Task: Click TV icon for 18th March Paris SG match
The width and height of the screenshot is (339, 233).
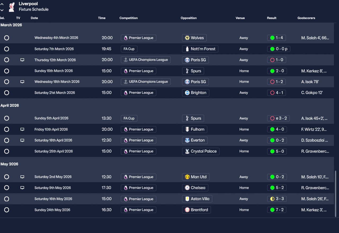Action: [22, 82]
